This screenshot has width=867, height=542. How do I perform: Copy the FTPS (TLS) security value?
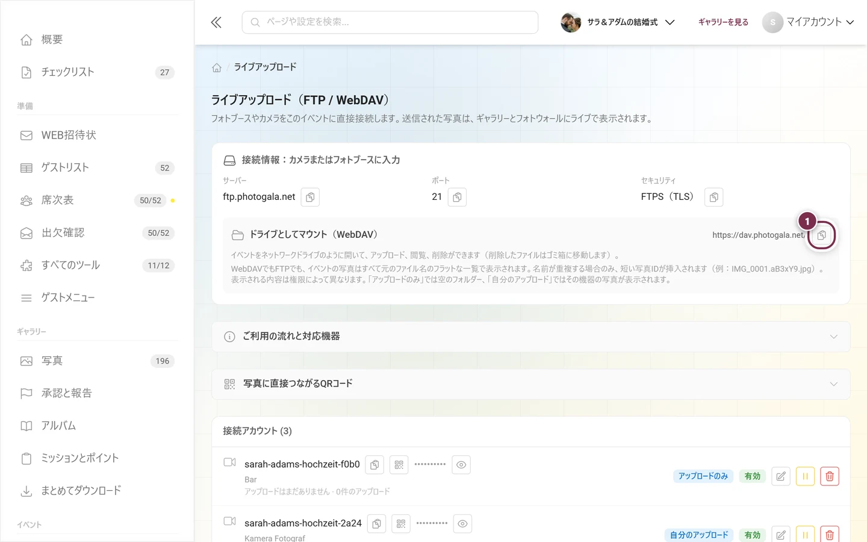(713, 197)
